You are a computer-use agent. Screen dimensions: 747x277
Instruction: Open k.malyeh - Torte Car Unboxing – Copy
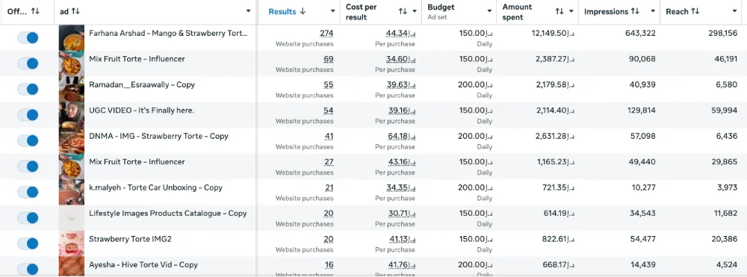[x=156, y=187]
